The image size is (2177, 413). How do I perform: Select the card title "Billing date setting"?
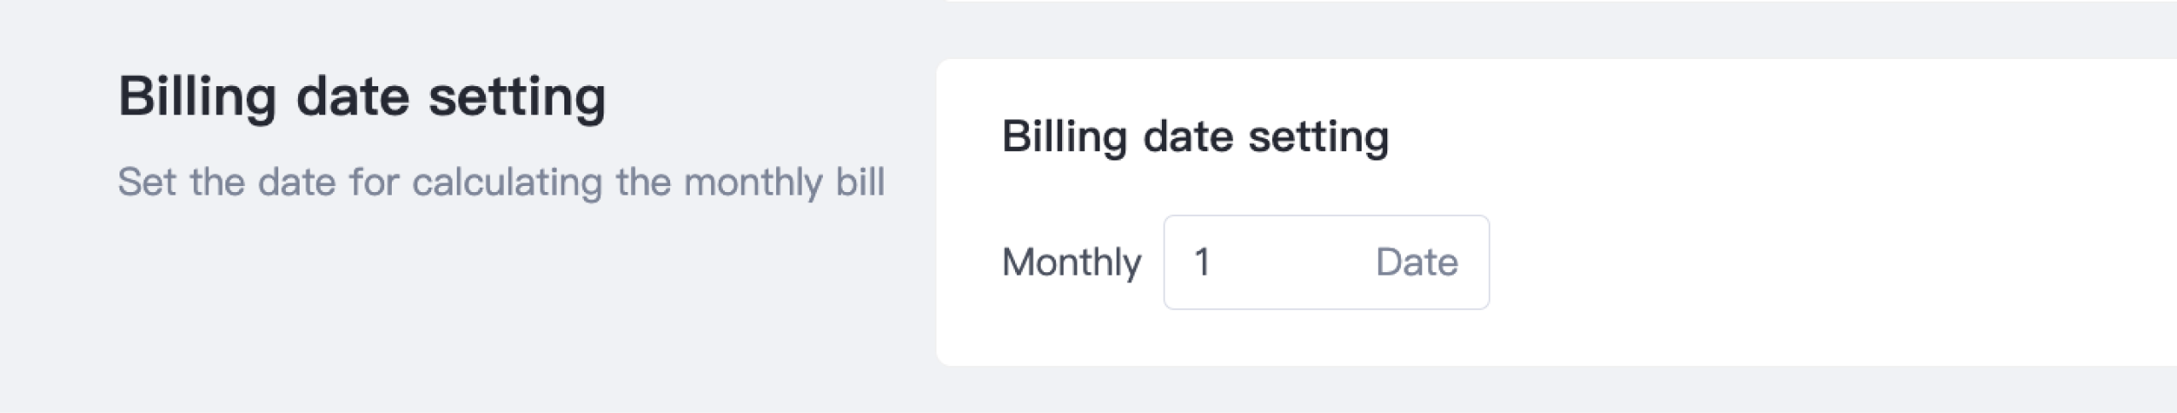(x=1194, y=137)
